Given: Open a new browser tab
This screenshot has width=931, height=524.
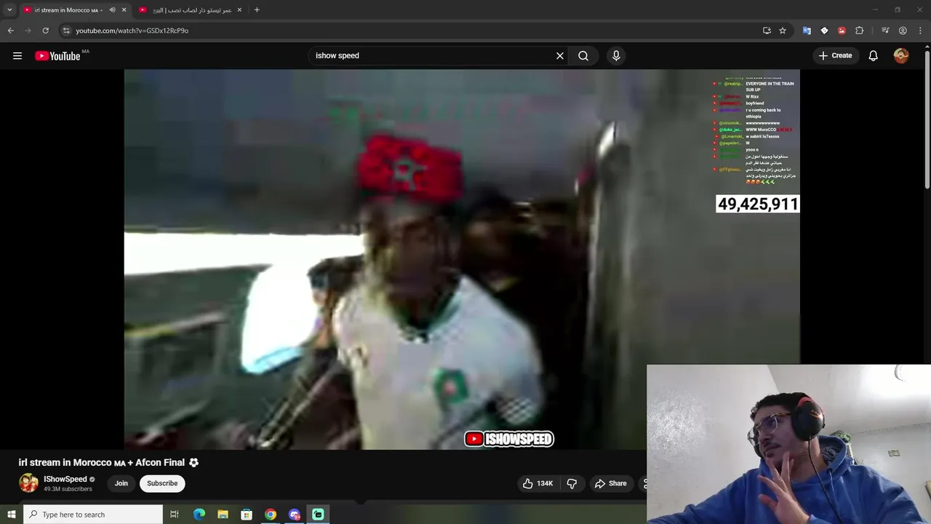Looking at the screenshot, I should [x=257, y=10].
